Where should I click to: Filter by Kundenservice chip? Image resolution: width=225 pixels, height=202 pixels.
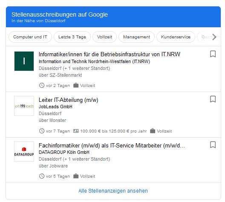click(176, 37)
